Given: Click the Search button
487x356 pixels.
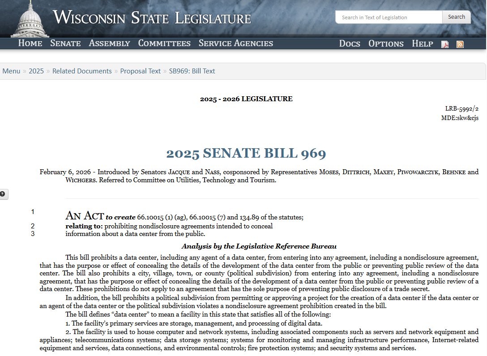Looking at the screenshot, I should (456, 17).
